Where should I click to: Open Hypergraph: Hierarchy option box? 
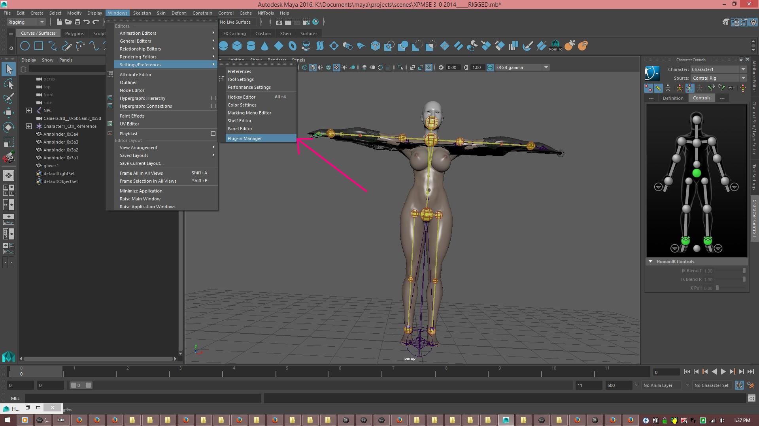click(x=213, y=98)
